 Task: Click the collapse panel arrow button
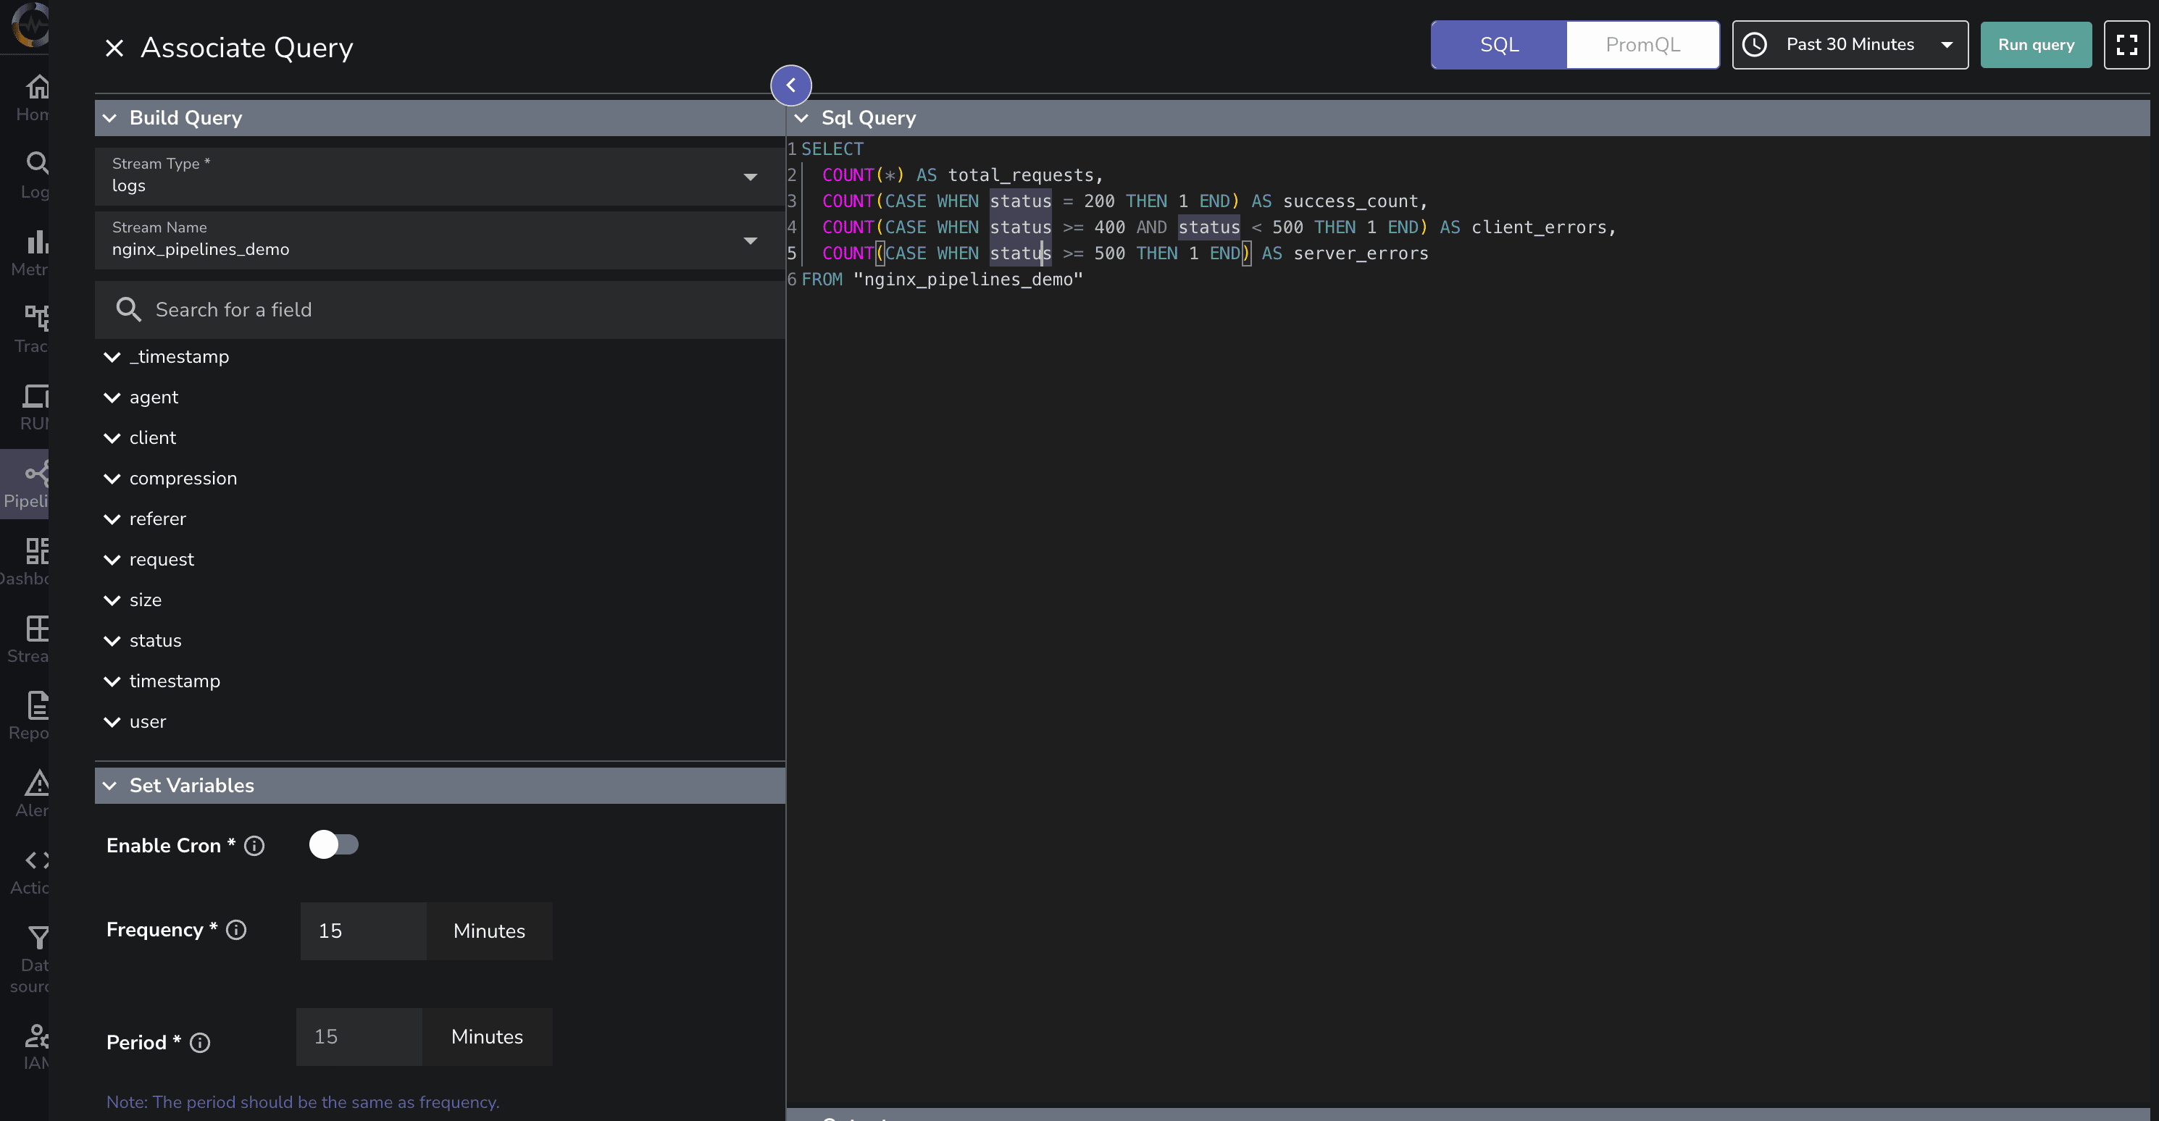coord(790,85)
